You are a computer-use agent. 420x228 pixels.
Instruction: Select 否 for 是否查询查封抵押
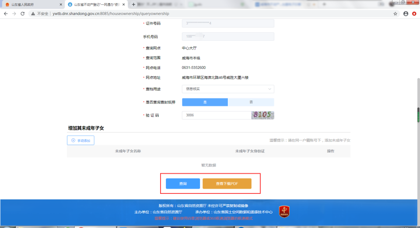pos(251,102)
